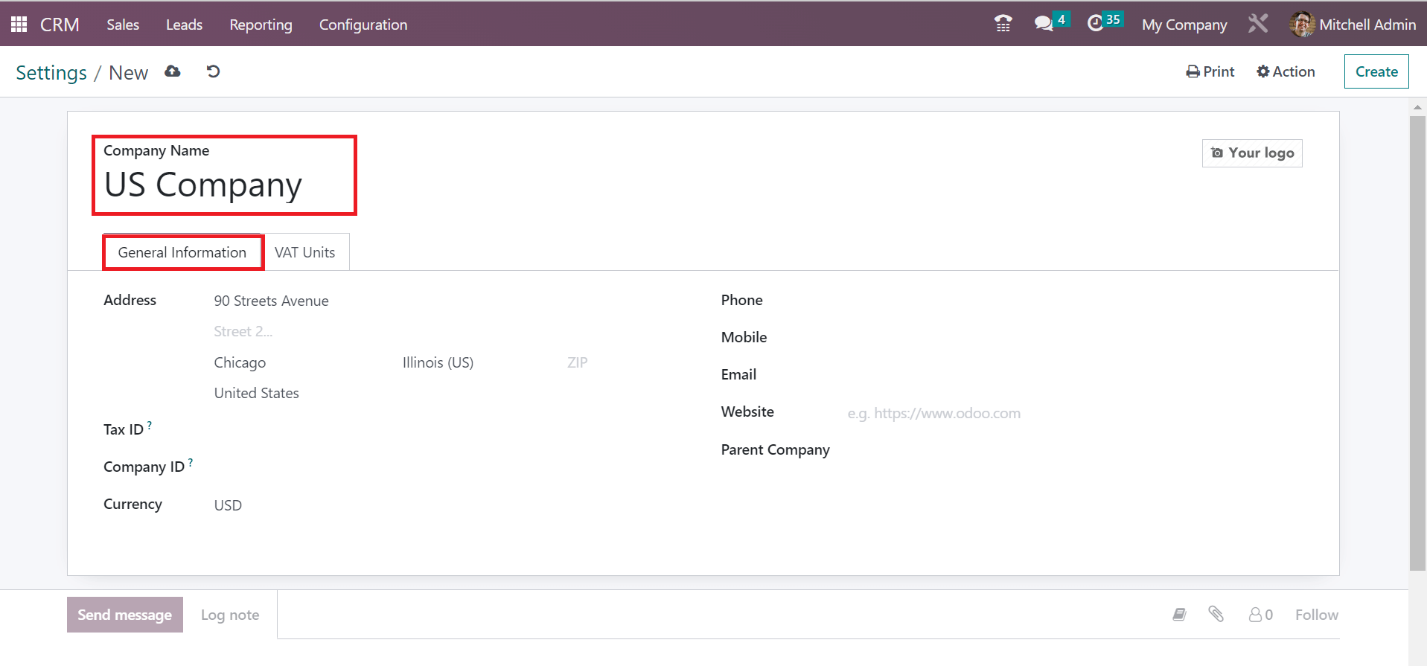Viewport: 1427px width, 666px height.
Task: Click the CRM app title
Action: click(60, 25)
